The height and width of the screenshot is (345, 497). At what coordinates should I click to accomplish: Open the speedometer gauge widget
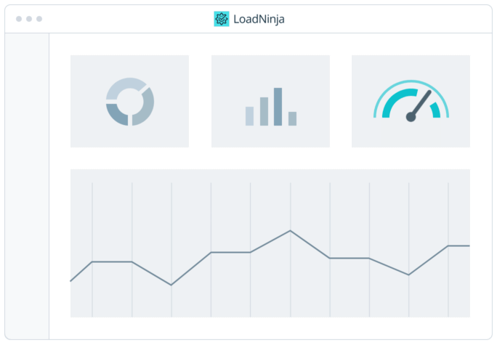[x=411, y=101]
